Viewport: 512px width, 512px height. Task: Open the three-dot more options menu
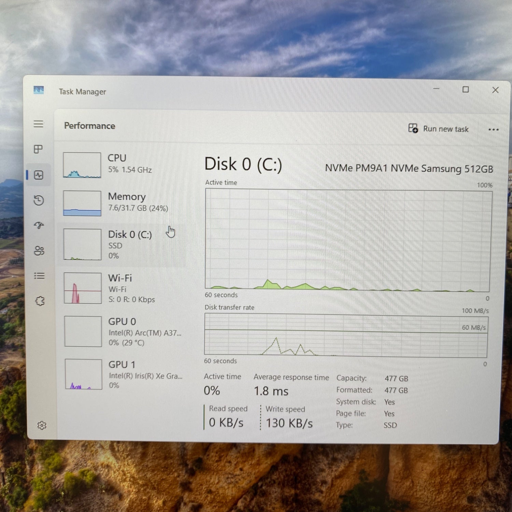click(x=493, y=130)
